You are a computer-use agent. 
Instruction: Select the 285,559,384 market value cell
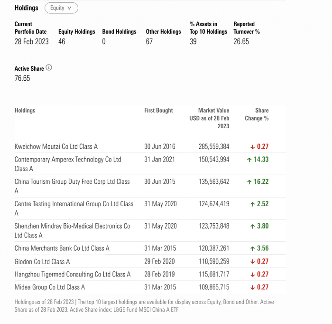214,146
